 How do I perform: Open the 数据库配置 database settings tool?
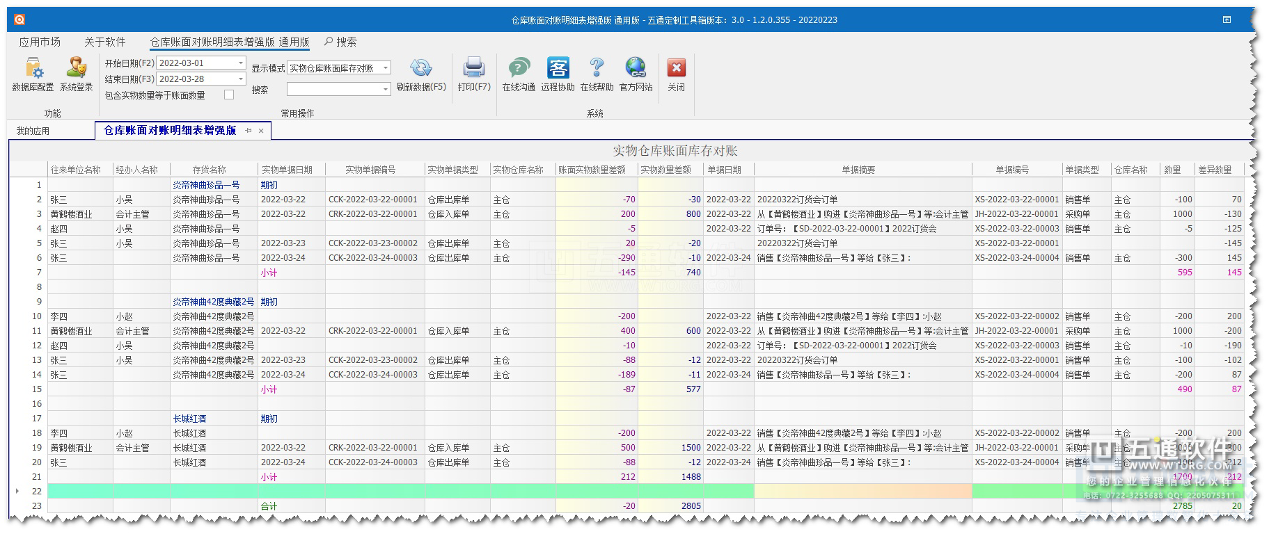click(33, 75)
